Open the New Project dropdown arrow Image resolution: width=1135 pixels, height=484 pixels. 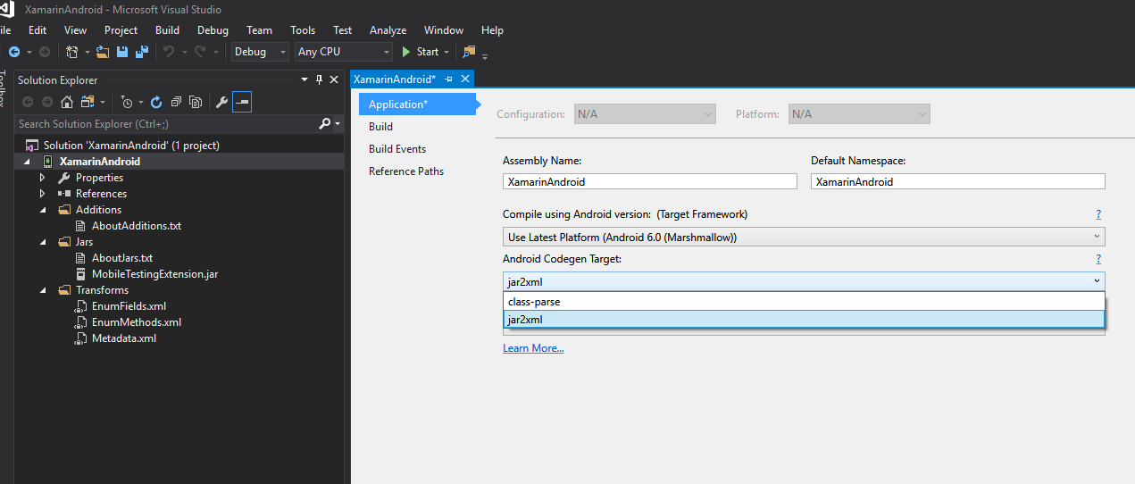pyautogui.click(x=87, y=52)
